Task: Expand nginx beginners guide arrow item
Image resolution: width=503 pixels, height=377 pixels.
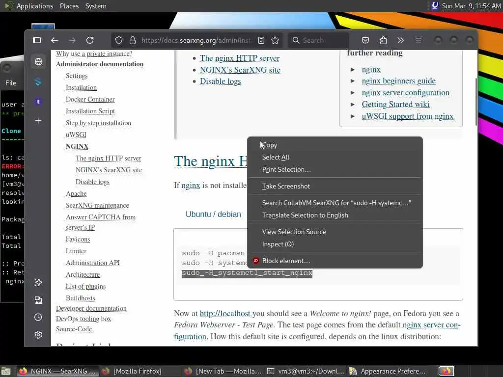Action: pos(353,81)
